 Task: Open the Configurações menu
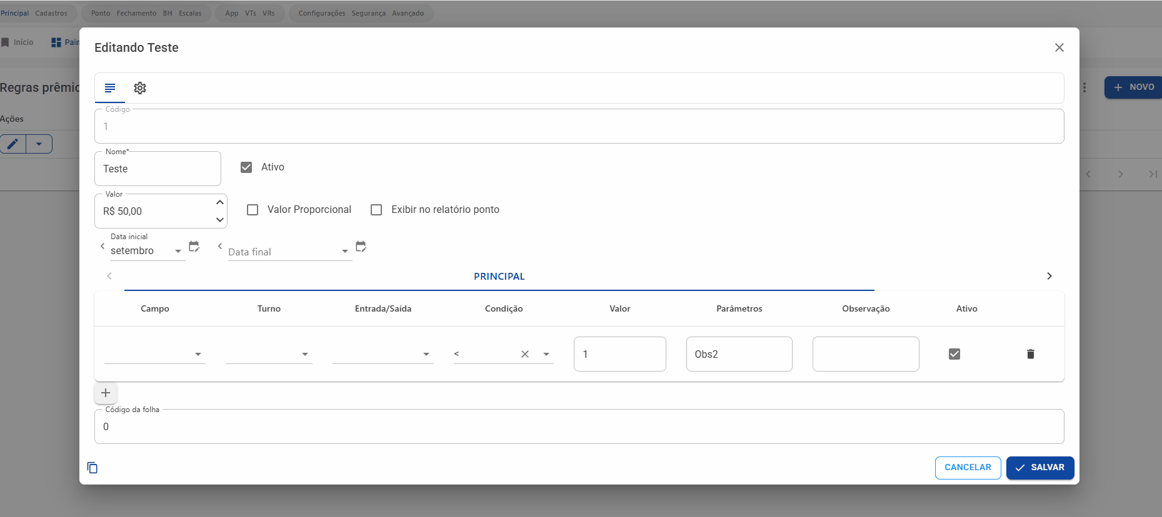tap(322, 13)
